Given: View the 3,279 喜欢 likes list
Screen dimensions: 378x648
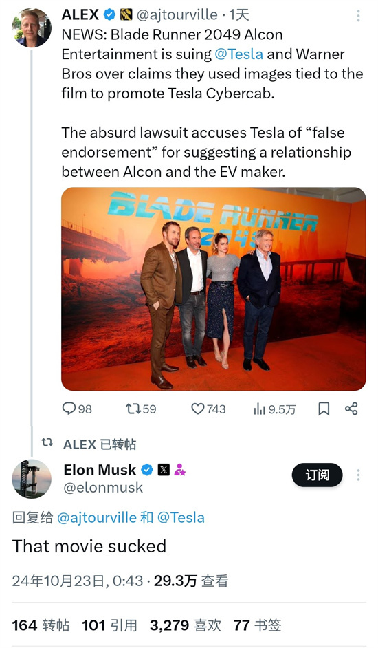Looking at the screenshot, I should tap(185, 625).
